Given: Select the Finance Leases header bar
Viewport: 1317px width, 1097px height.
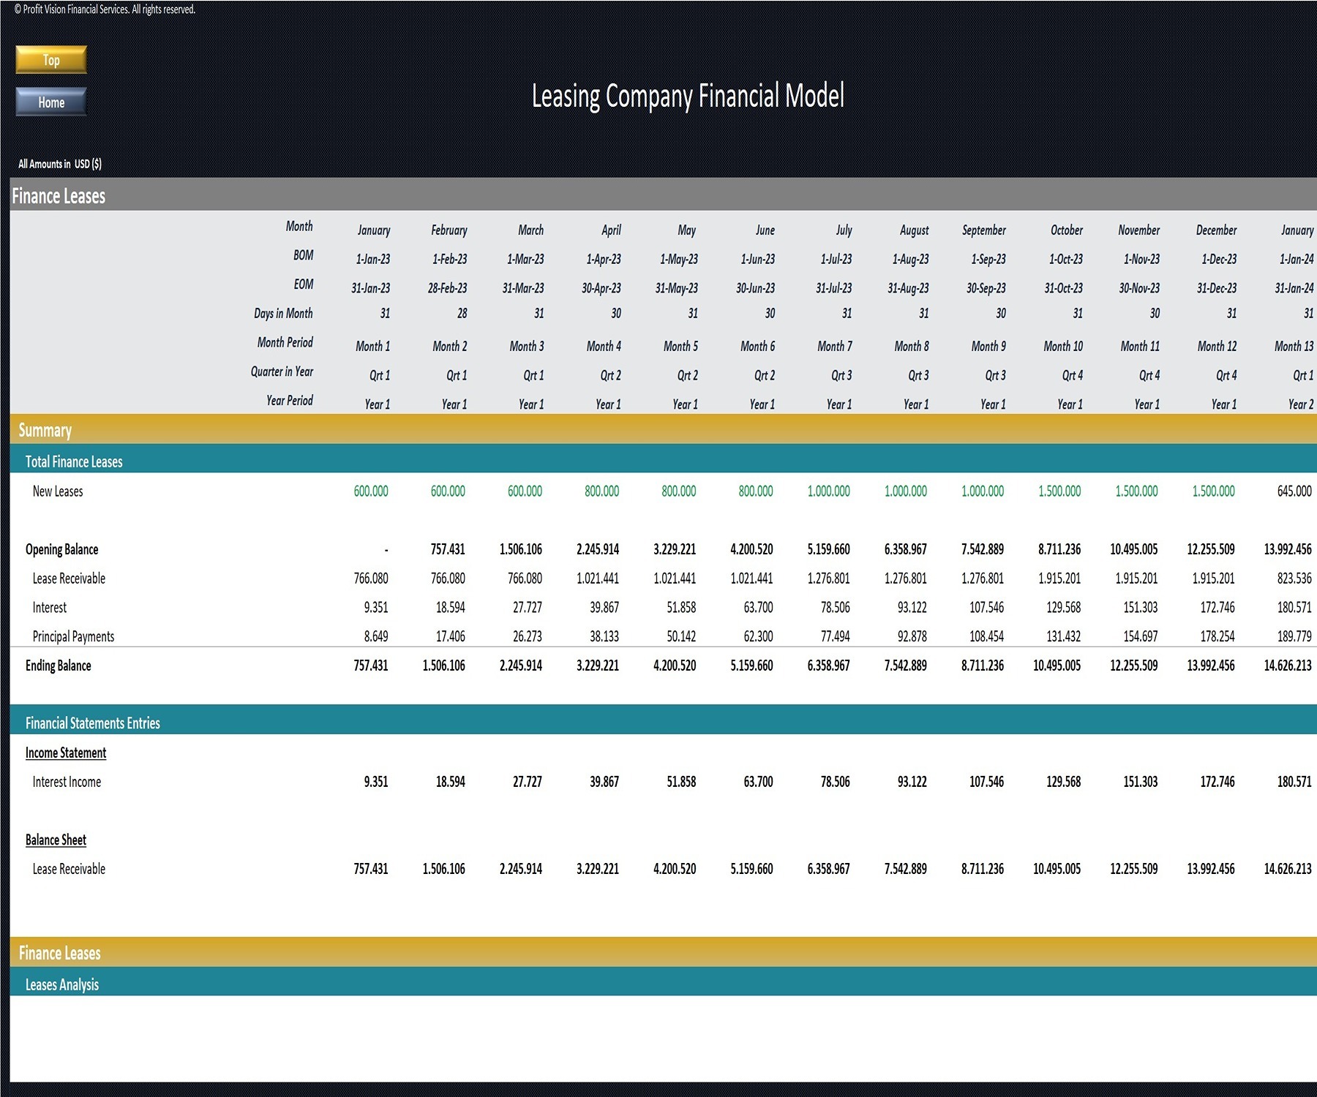Looking at the screenshot, I should [x=58, y=196].
